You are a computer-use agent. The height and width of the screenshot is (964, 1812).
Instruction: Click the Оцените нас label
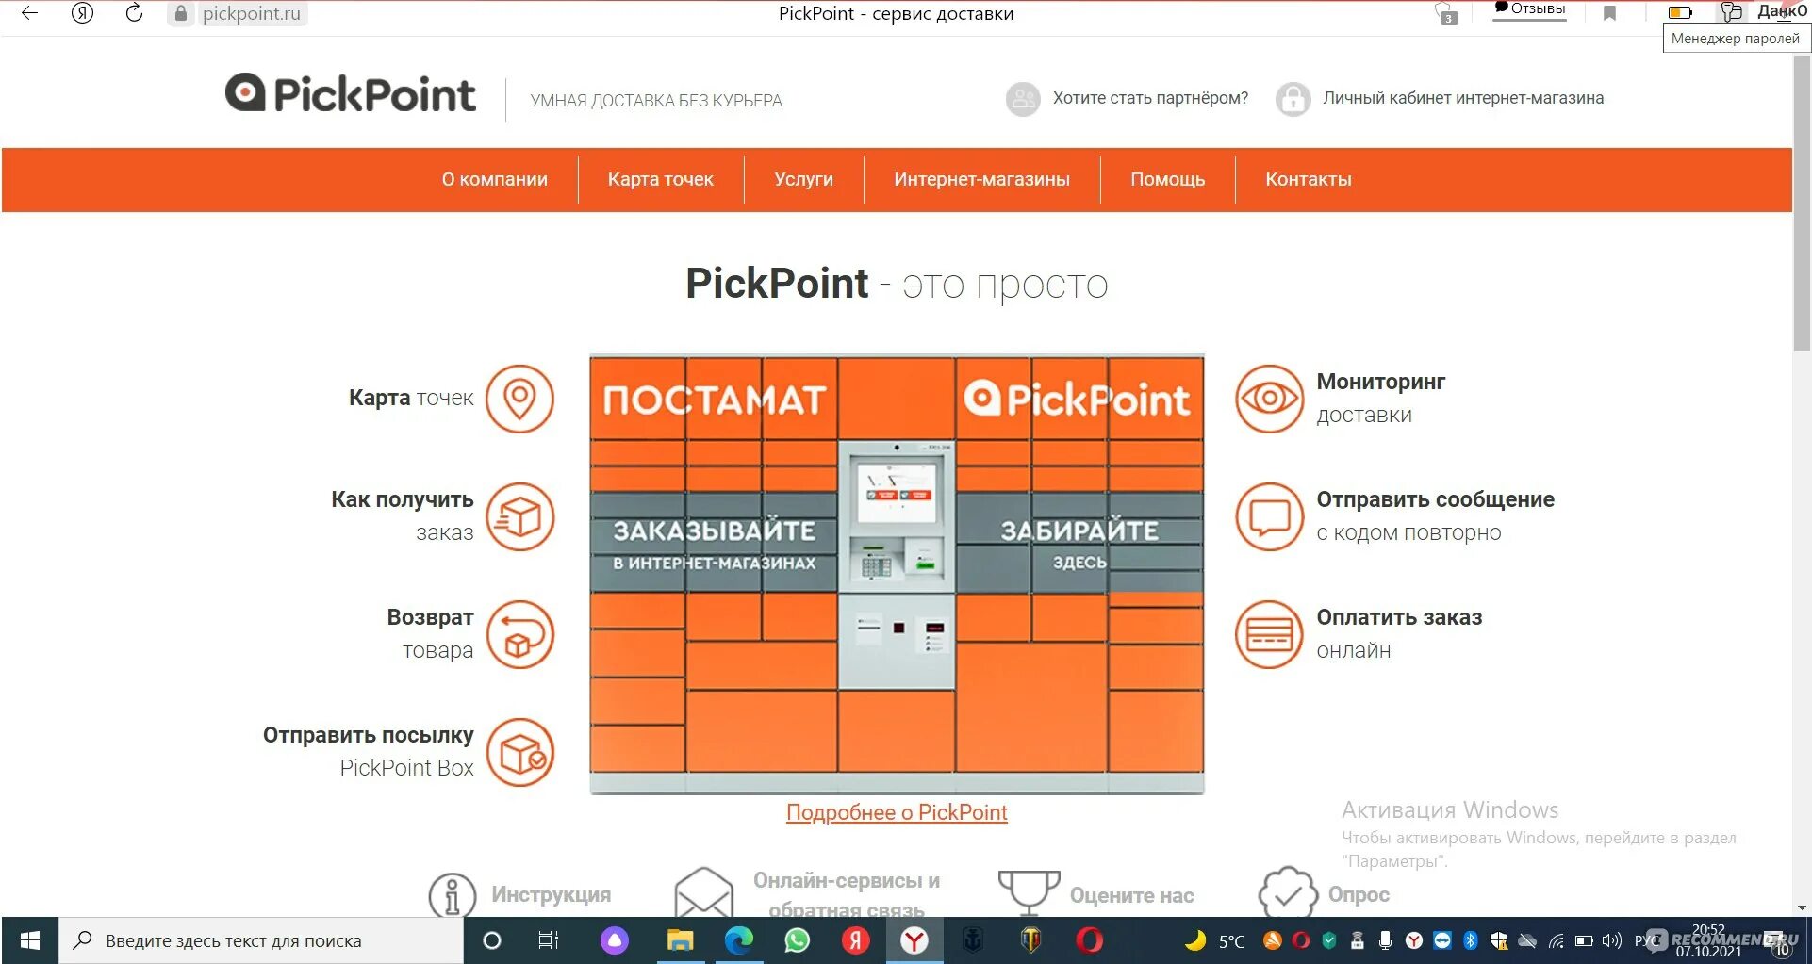click(1131, 895)
